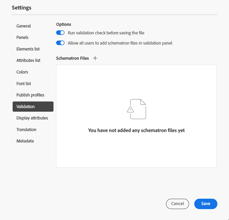The height and width of the screenshot is (220, 229).
Task: Select the Attributes list tab
Action: click(28, 60)
